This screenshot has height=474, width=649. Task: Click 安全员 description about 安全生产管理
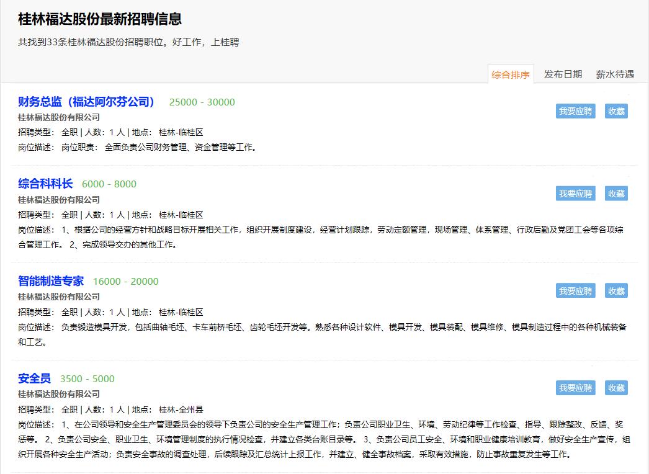[324, 439]
